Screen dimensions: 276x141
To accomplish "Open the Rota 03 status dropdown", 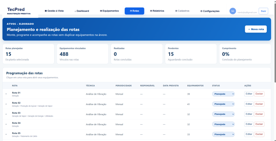I will click(223, 114).
